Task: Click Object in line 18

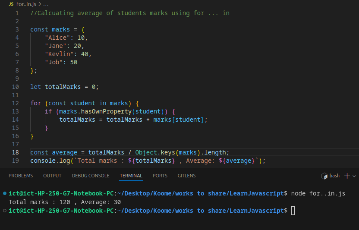Action: (x=146, y=152)
